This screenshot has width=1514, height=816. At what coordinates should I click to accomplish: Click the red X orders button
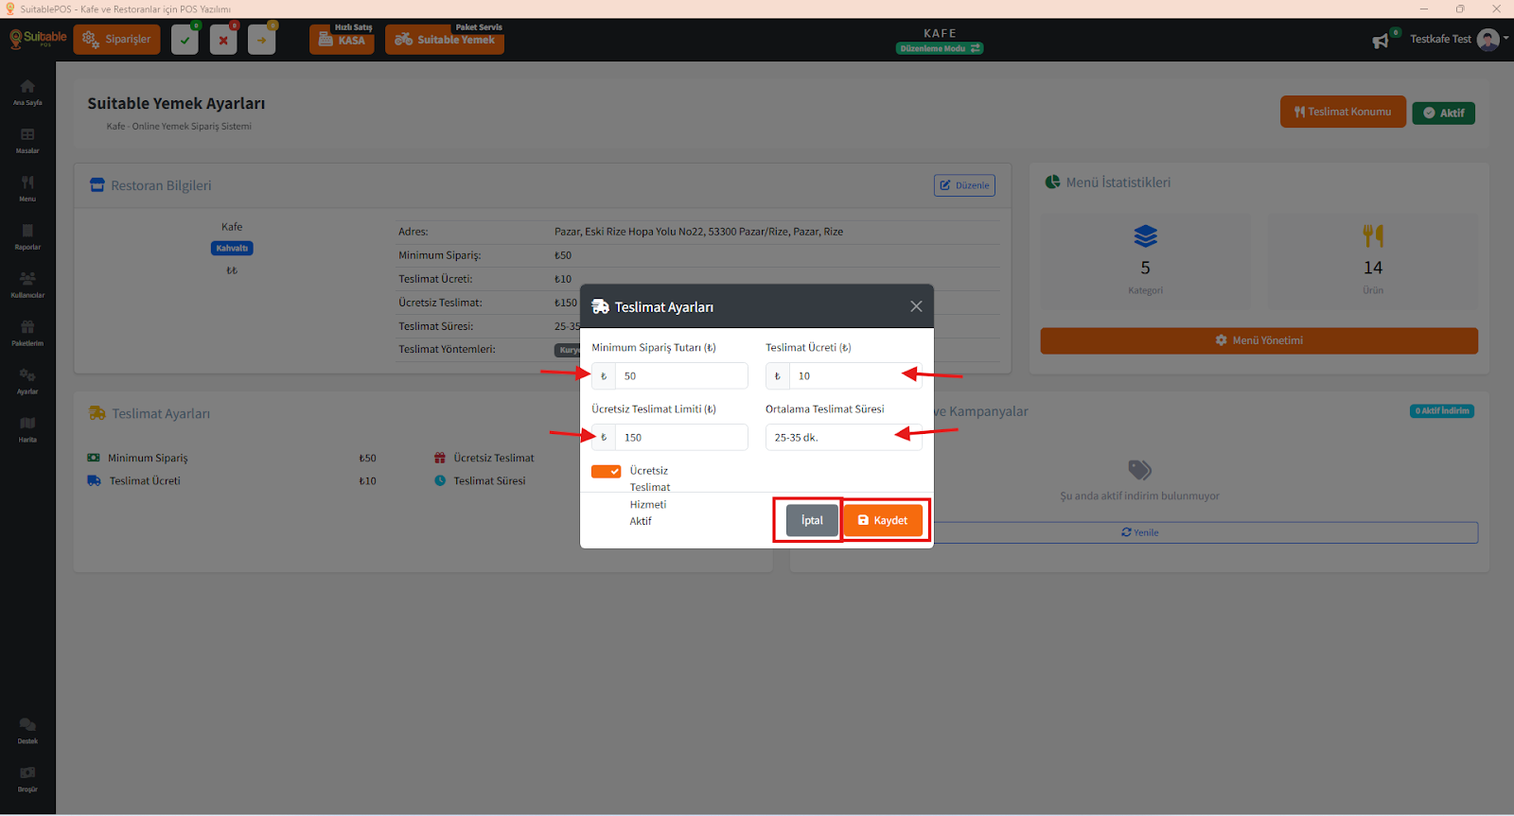coord(223,40)
